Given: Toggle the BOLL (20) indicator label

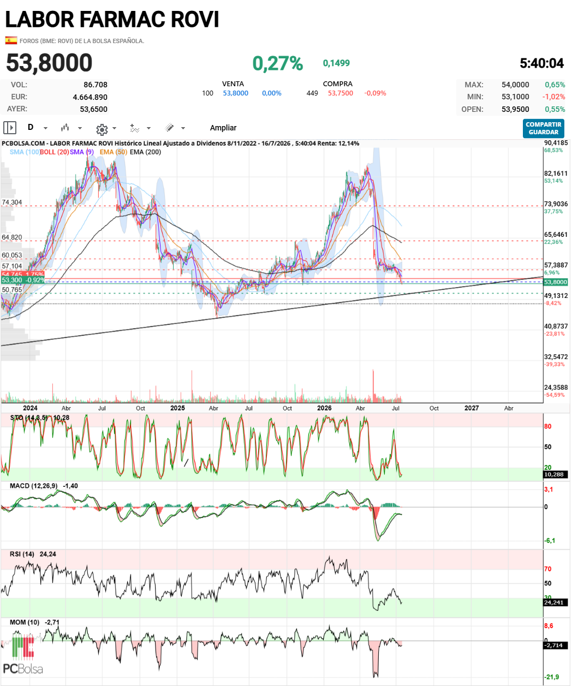Looking at the screenshot, I should (54, 152).
